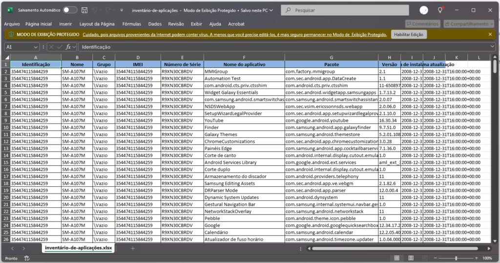Click vertical scroll down arrow
This screenshot has width=500, height=263.
tap(495, 241)
